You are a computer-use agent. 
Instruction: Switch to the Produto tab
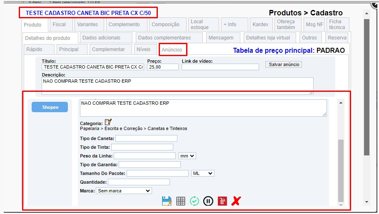pyautogui.click(x=35, y=25)
